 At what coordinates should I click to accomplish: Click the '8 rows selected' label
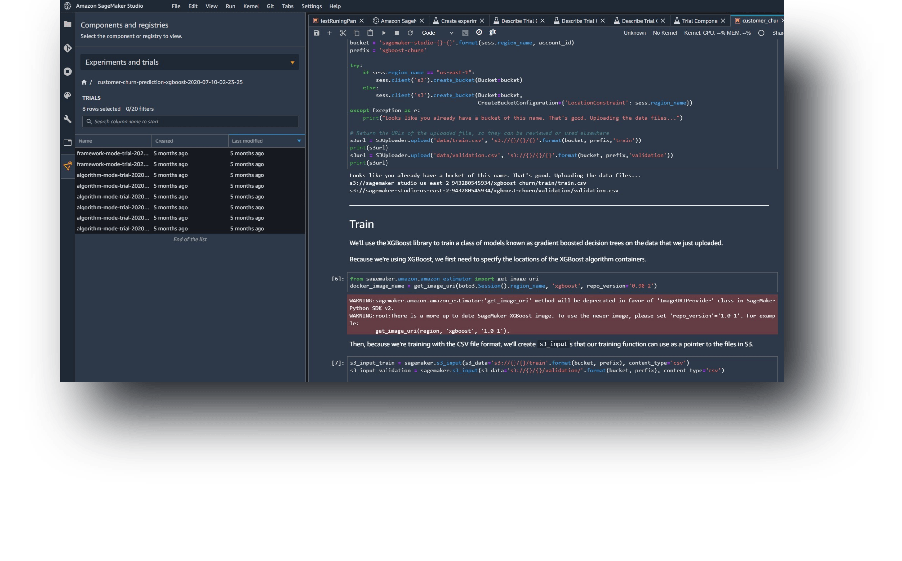[x=101, y=109]
